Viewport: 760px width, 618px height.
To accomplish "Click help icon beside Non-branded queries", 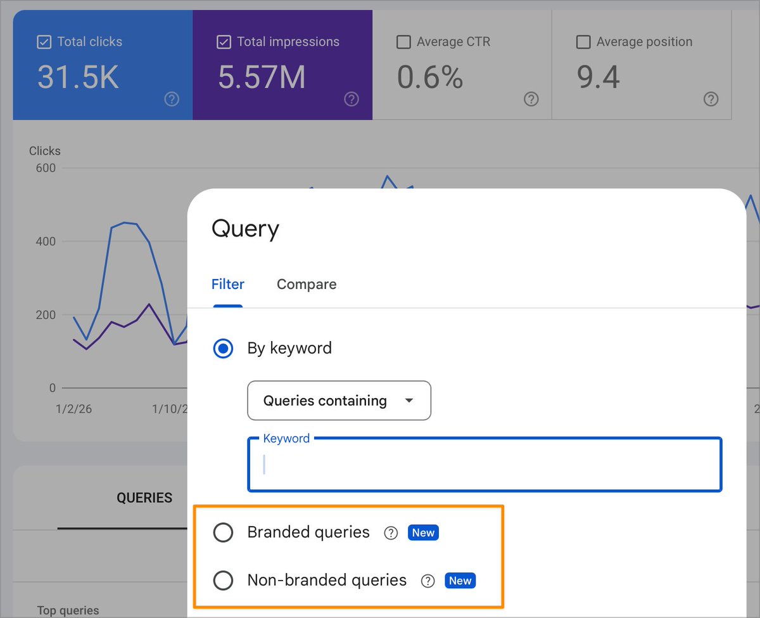I will click(428, 581).
